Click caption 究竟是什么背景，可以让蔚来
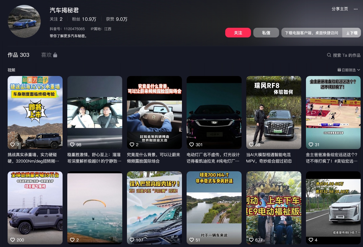 [x=154, y=158]
